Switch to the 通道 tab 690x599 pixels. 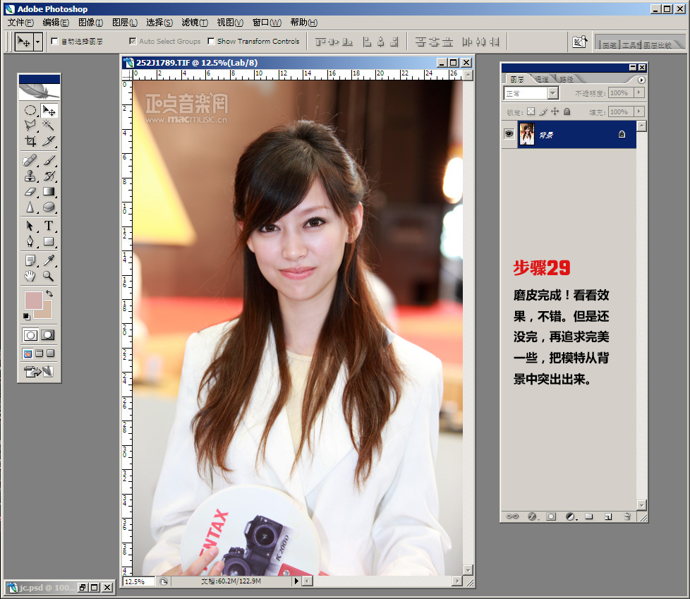tap(541, 79)
